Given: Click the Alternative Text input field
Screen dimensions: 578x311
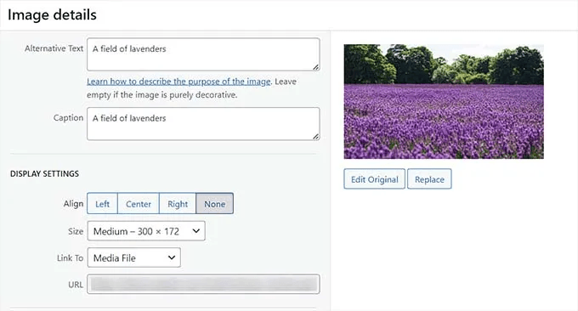Looking at the screenshot, I should point(203,54).
